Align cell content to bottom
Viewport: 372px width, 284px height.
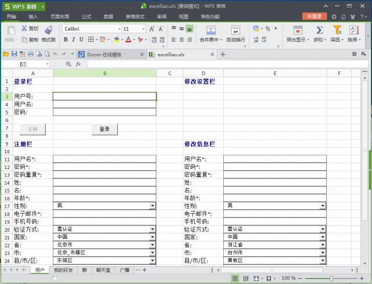coord(189,28)
